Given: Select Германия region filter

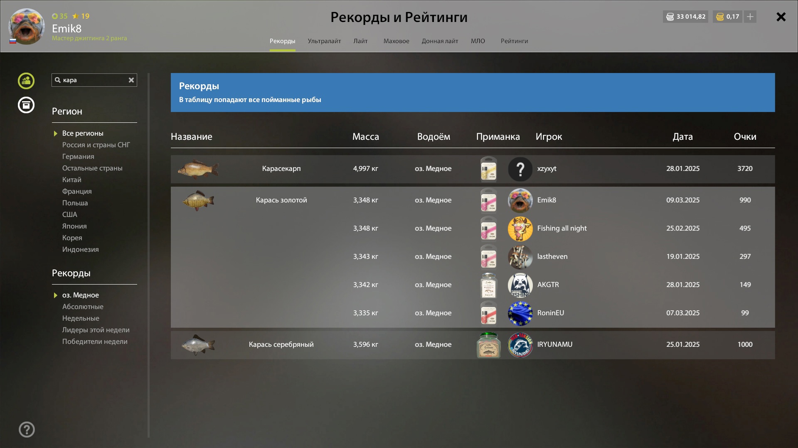Looking at the screenshot, I should [x=78, y=156].
